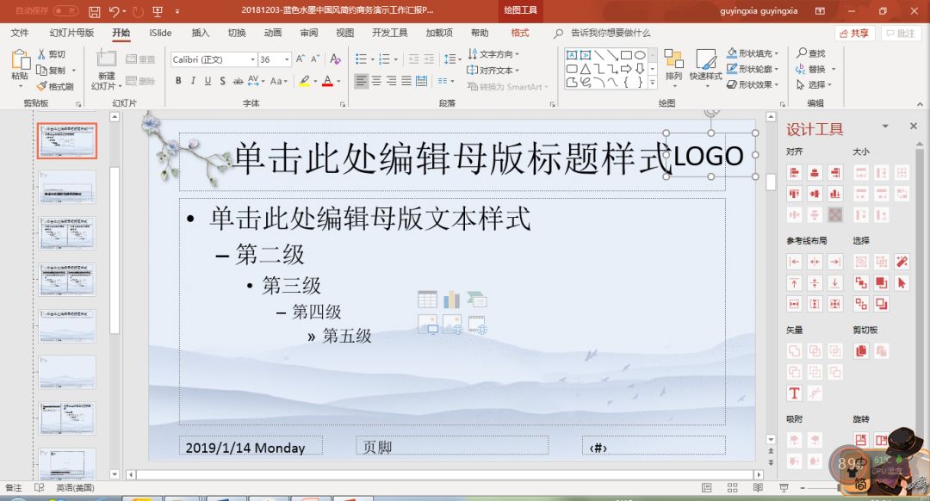Toggle italic formatting
Image resolution: width=930 pixels, height=501 pixels.
click(191, 80)
